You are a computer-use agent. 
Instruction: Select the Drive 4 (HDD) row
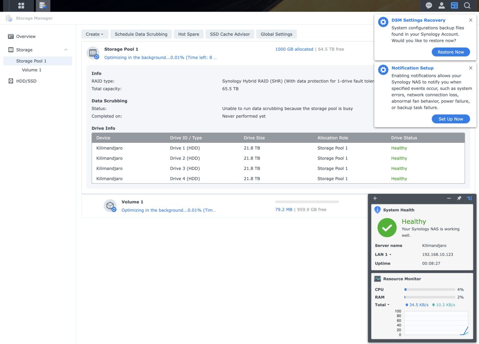[x=278, y=179]
